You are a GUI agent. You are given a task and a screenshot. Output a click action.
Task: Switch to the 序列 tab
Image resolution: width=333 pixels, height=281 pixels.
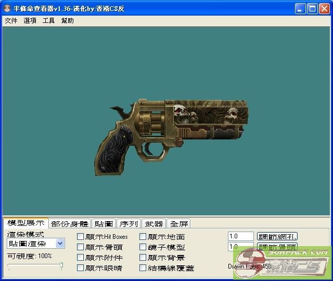click(129, 224)
